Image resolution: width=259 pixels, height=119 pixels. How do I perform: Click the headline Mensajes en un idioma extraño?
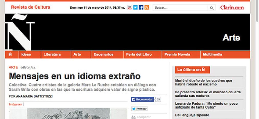click(75, 76)
